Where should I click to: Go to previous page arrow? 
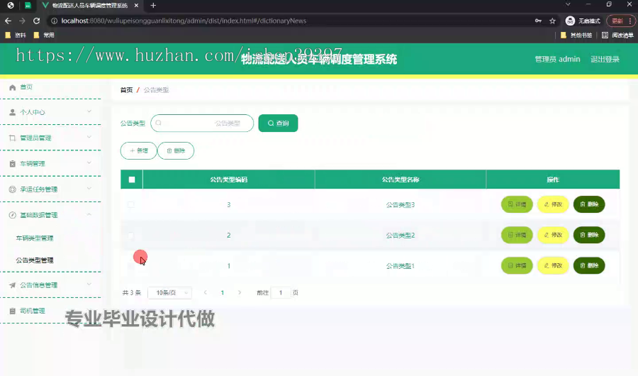[206, 292]
